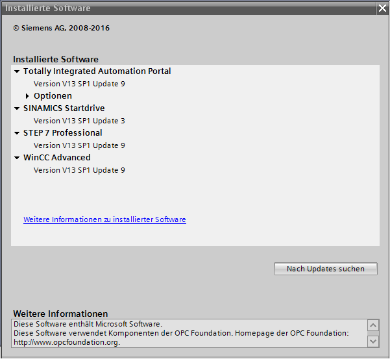Viewport: 390px width, 359px height.
Task: Select the SINAMICS Startdrive label
Action: click(64, 108)
